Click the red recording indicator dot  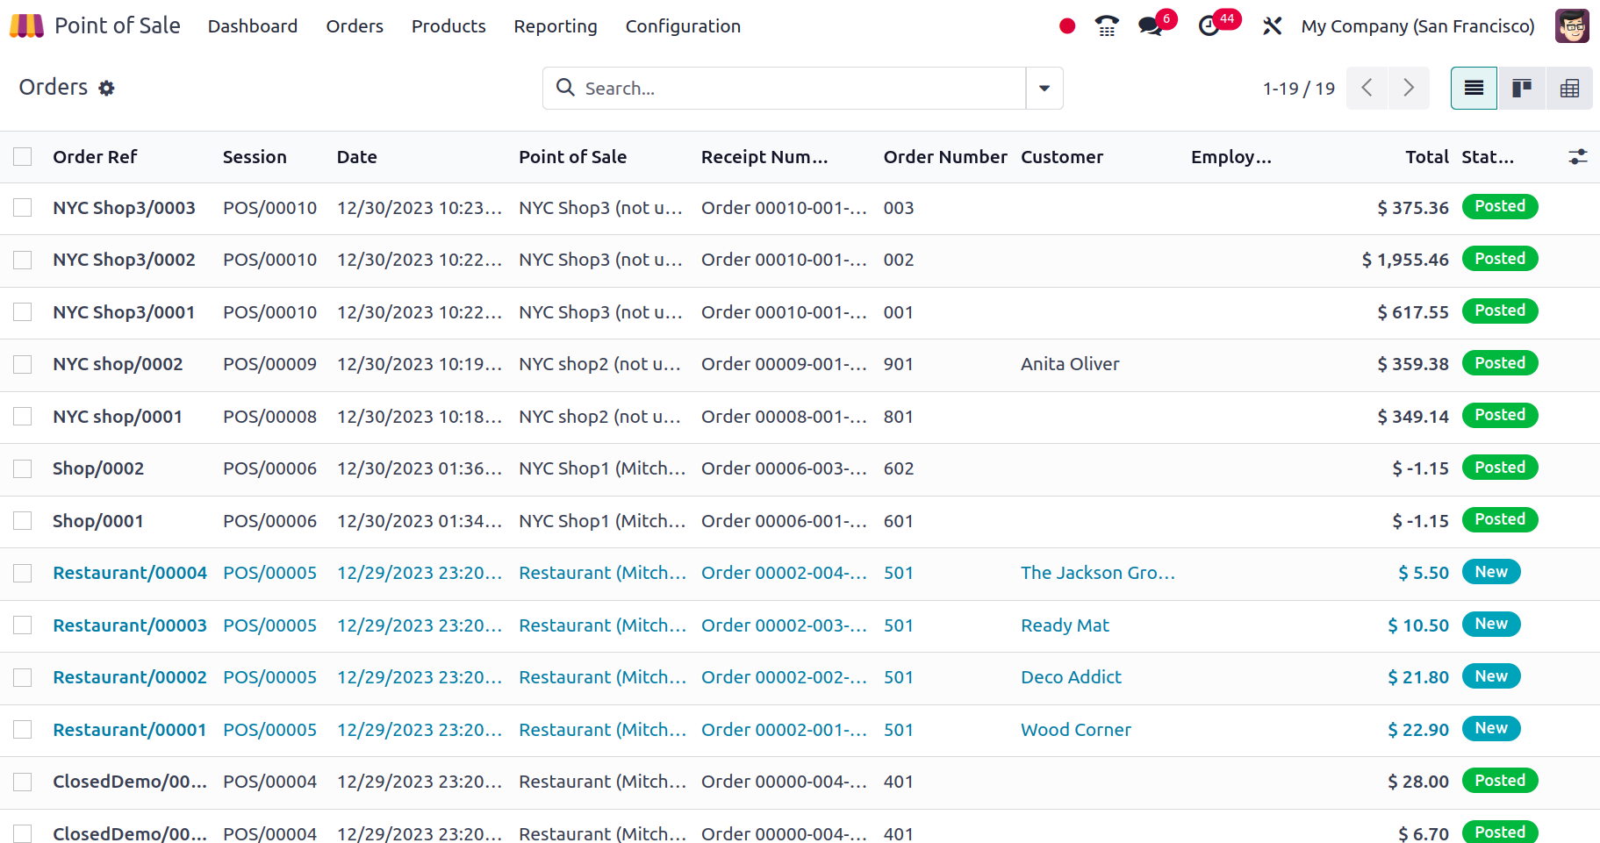tap(1066, 26)
